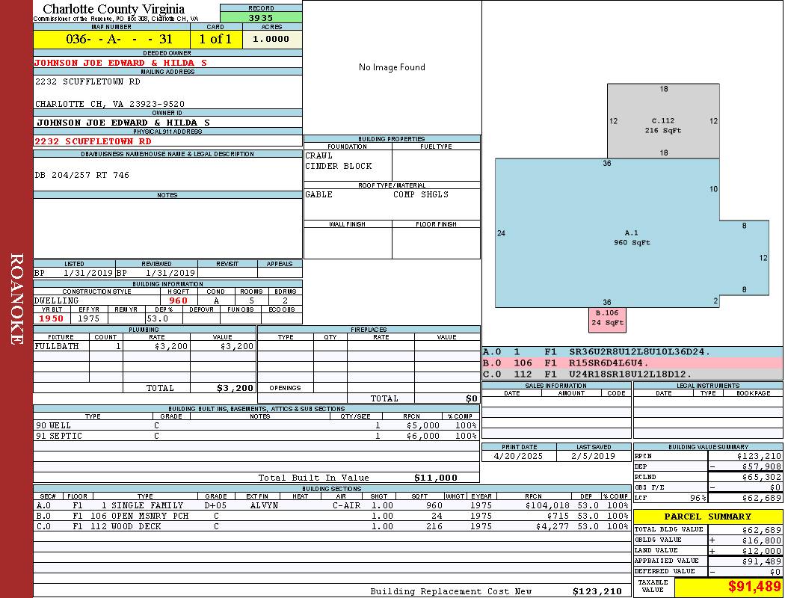Viewport: 785px width, 598px height.
Task: Select the B.106 24 SqFt porch sketch
Action: (x=607, y=320)
